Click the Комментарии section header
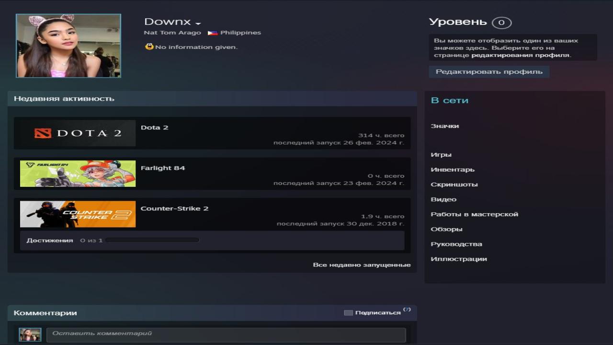613x345 pixels. click(45, 313)
